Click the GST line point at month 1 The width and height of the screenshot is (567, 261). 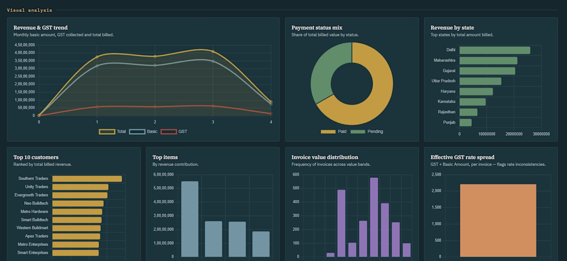point(97,107)
